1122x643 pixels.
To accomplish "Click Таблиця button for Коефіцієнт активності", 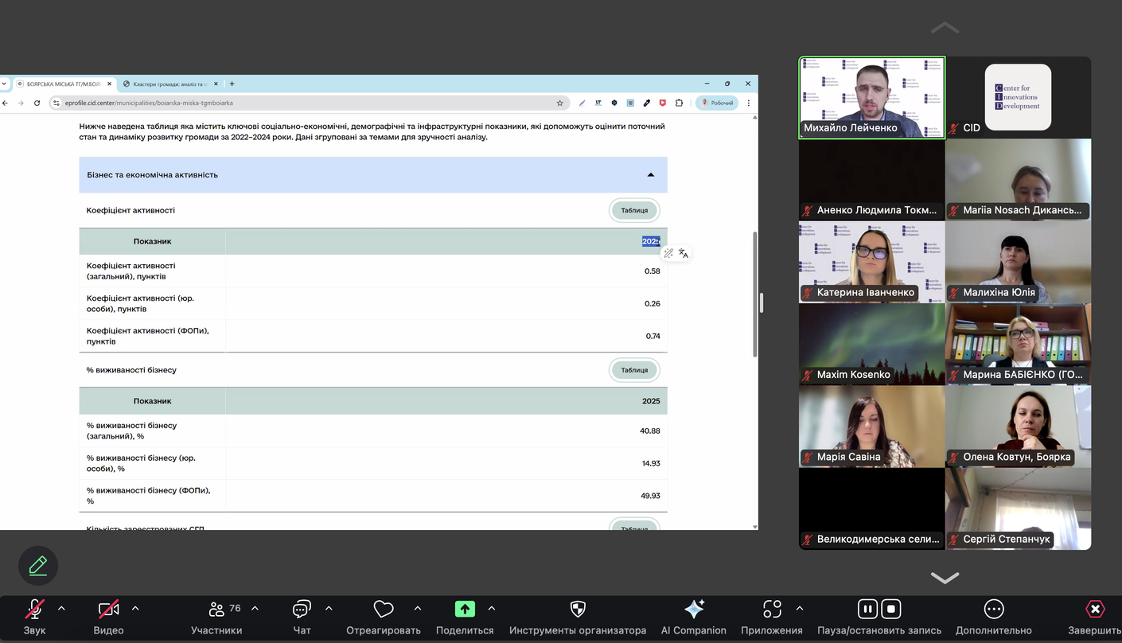I will pos(634,211).
